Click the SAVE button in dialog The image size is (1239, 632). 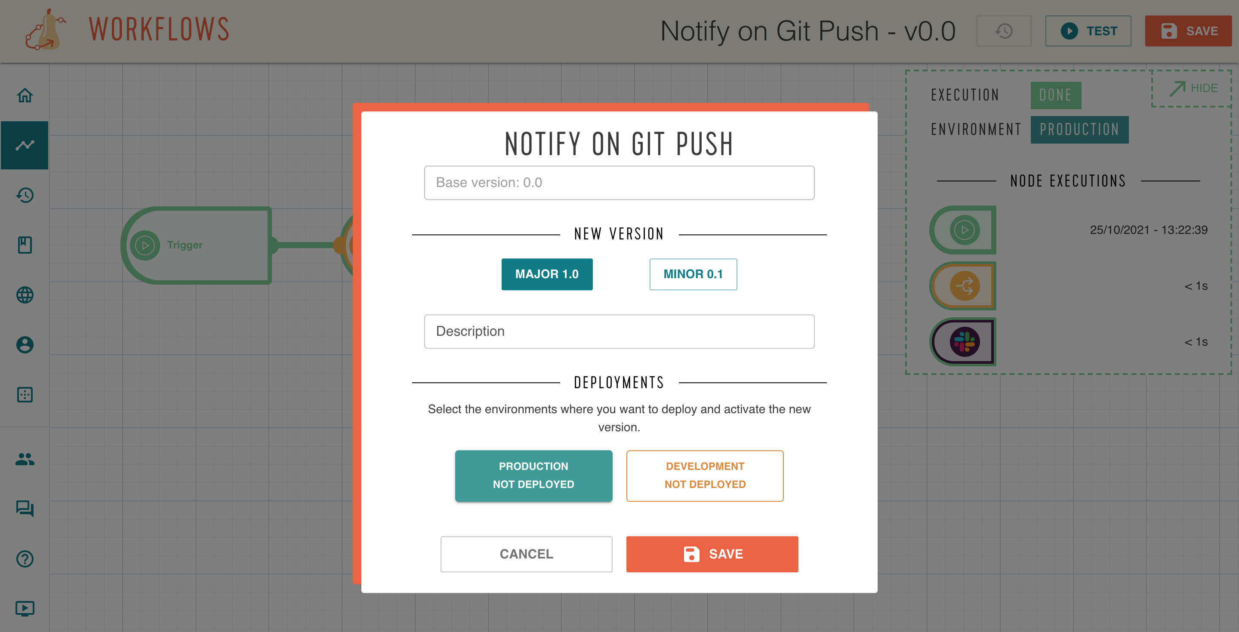tap(712, 554)
